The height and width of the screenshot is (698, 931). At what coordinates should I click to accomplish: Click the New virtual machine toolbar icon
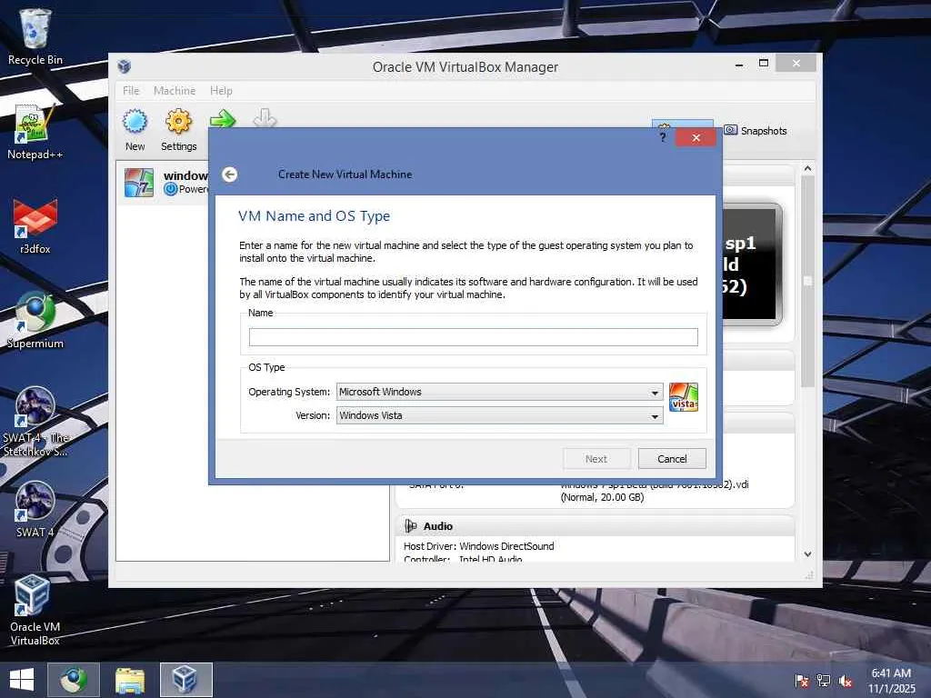(135, 122)
